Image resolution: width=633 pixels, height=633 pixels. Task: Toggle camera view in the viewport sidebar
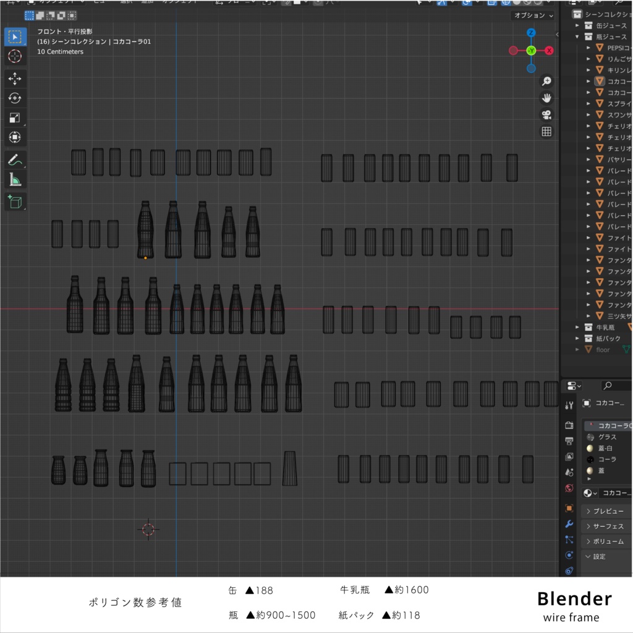pos(546,114)
